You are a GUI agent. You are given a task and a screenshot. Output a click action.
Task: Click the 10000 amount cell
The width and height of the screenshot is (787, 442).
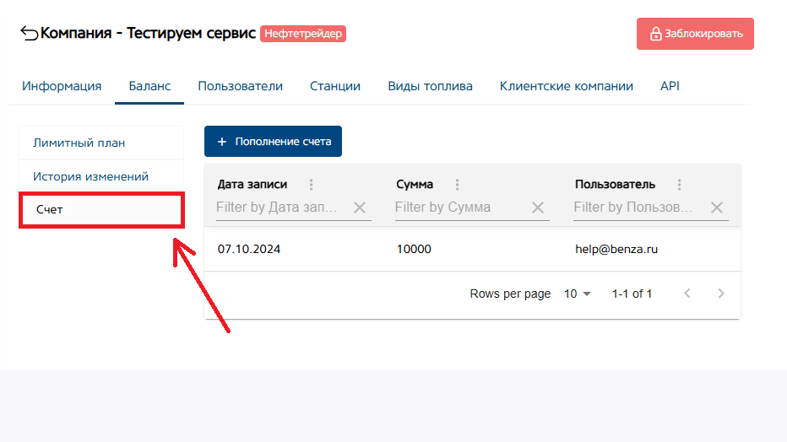pyautogui.click(x=414, y=249)
